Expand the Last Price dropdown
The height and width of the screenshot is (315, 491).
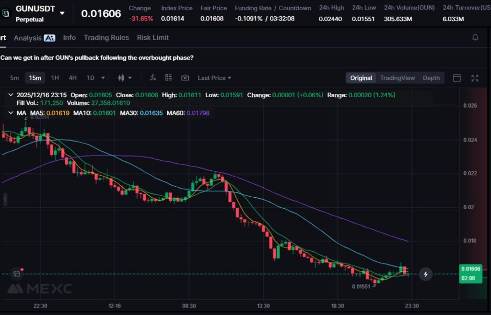(214, 78)
